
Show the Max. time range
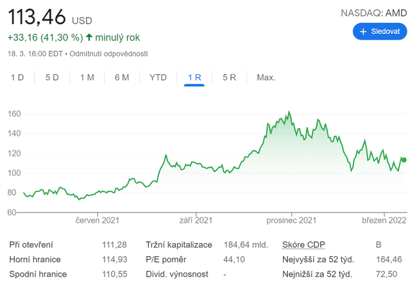266,77
